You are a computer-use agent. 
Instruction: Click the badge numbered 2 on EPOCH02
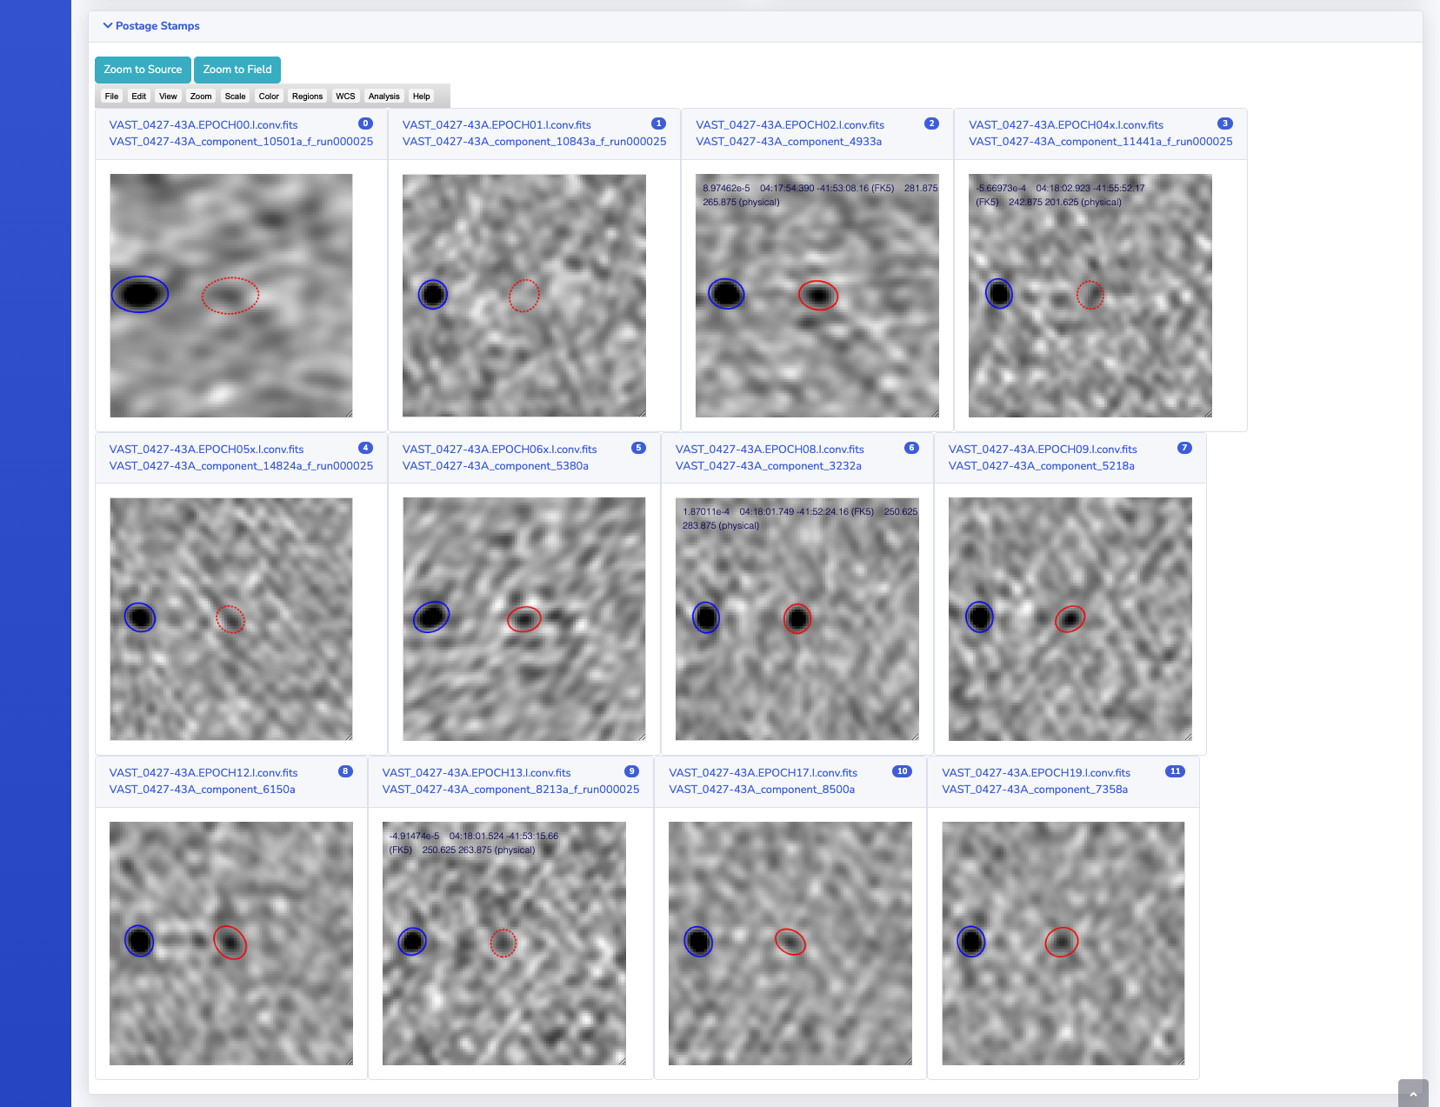click(x=932, y=123)
